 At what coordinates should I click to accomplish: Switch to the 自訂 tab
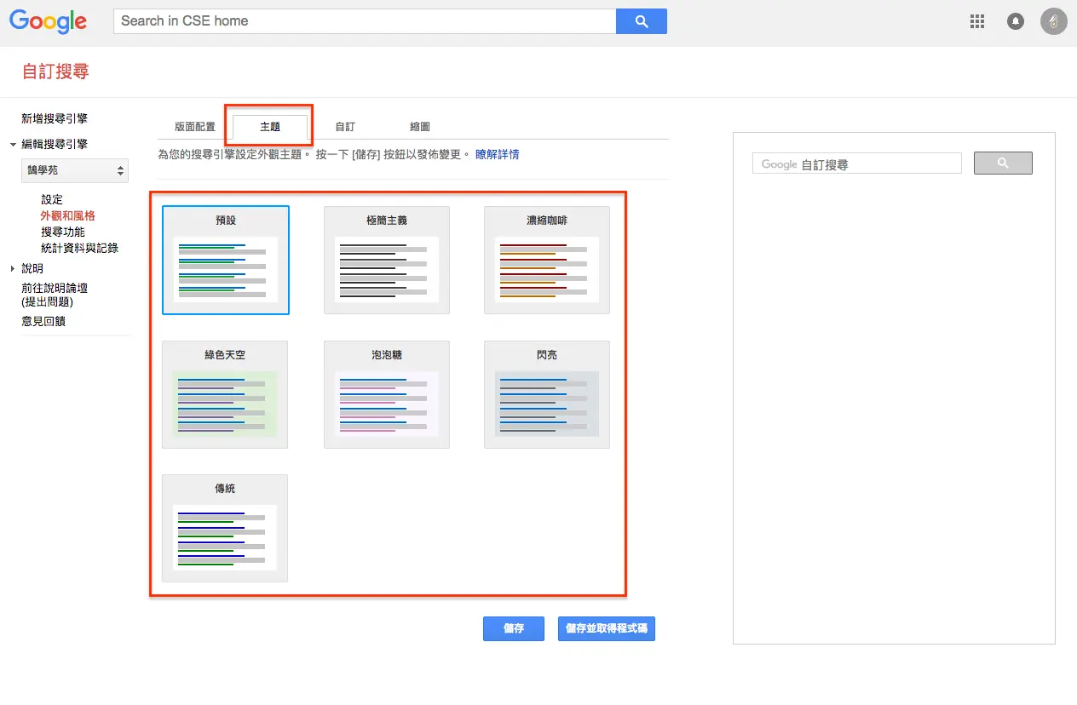(x=345, y=127)
